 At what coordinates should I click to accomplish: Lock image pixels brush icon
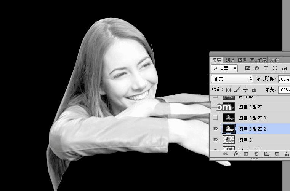point(237,90)
